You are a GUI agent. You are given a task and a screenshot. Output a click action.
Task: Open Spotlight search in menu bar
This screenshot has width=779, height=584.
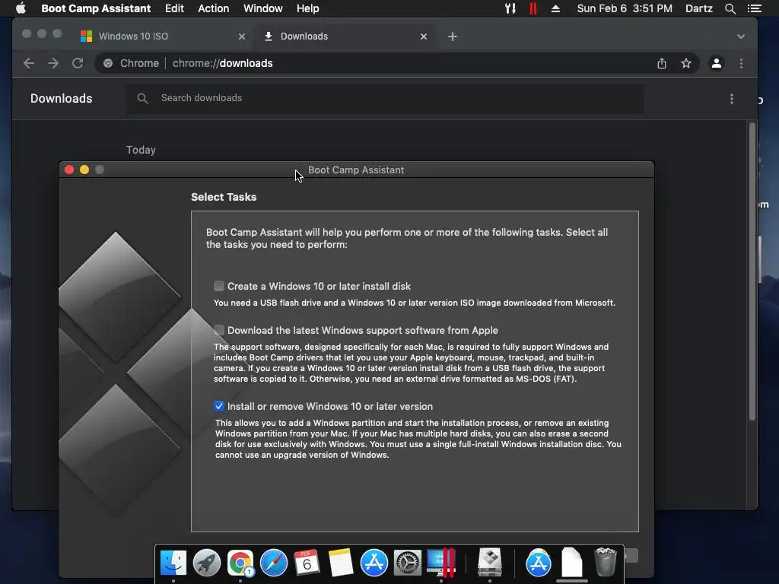730,8
